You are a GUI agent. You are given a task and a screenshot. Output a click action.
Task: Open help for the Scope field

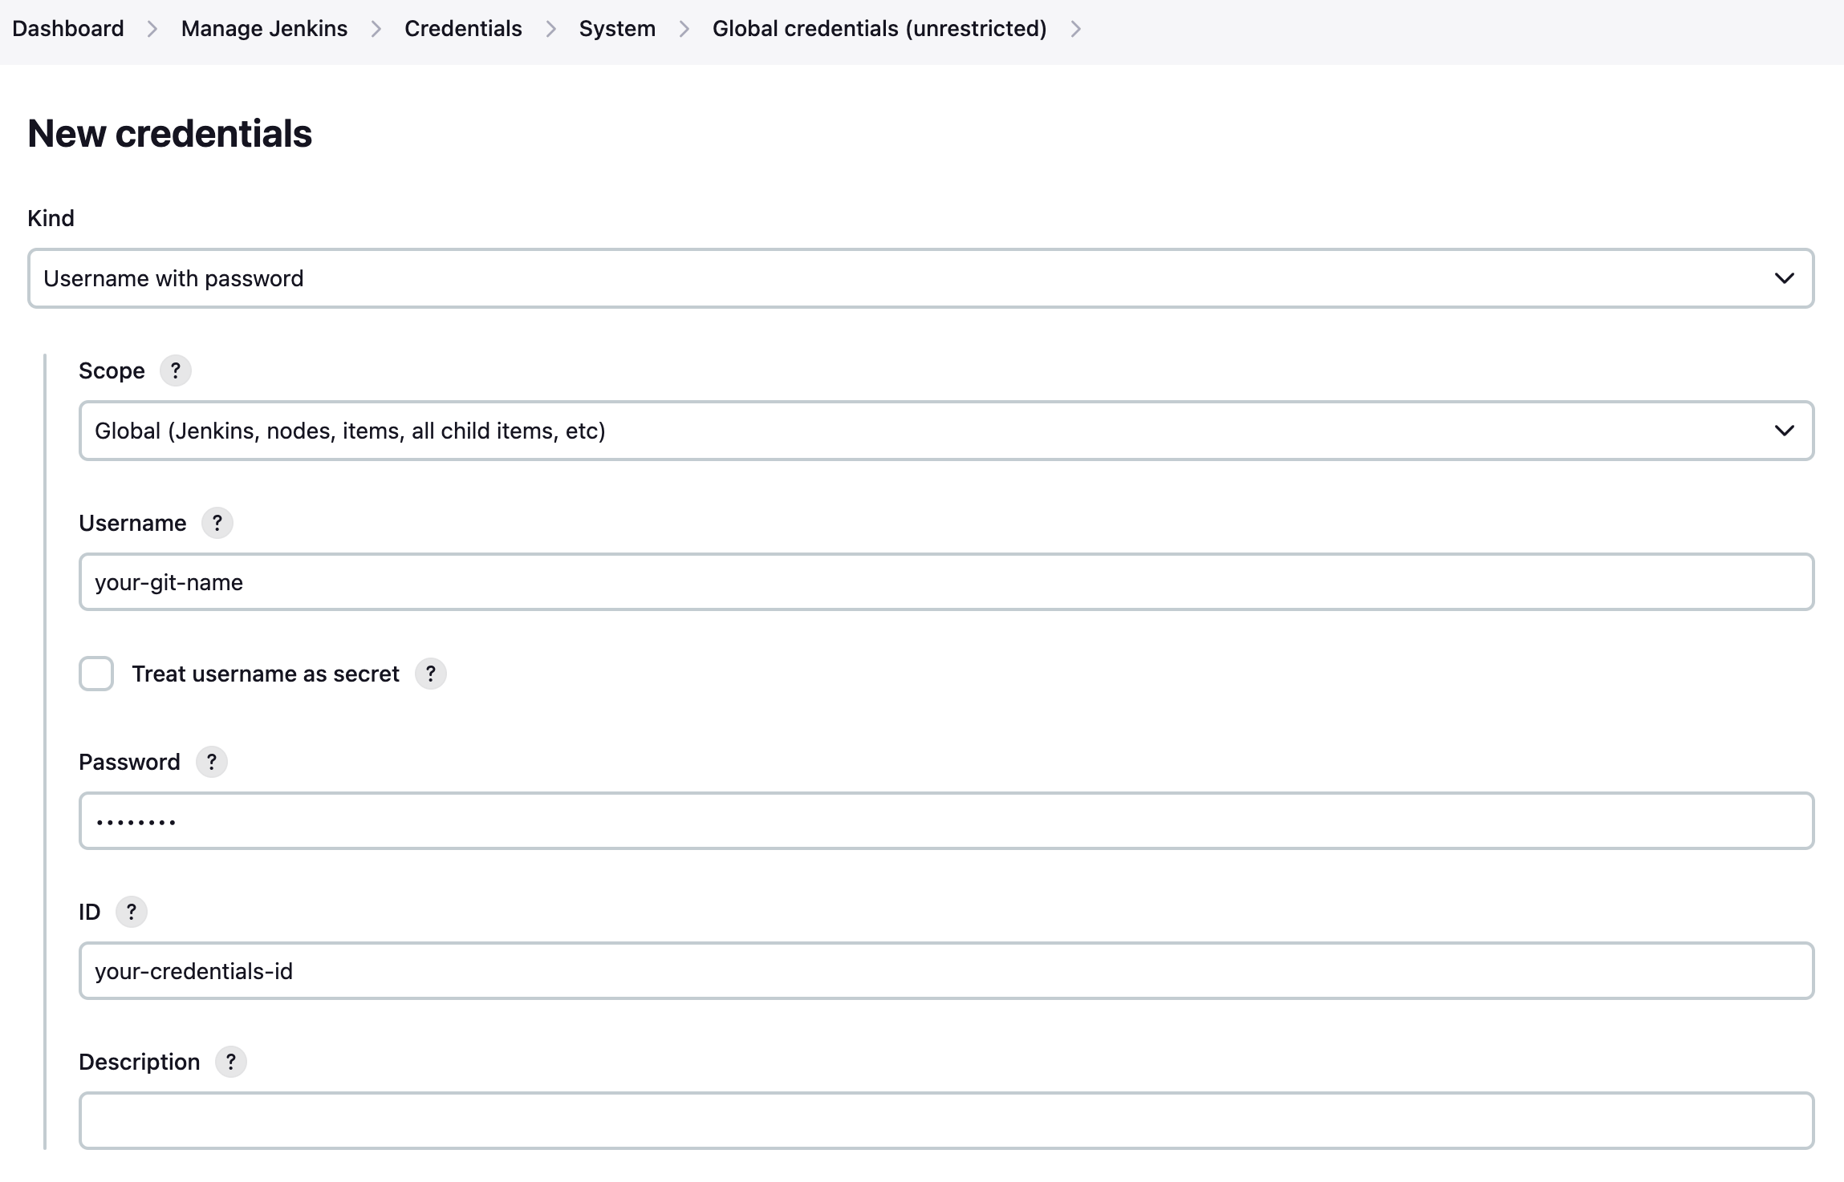(175, 370)
